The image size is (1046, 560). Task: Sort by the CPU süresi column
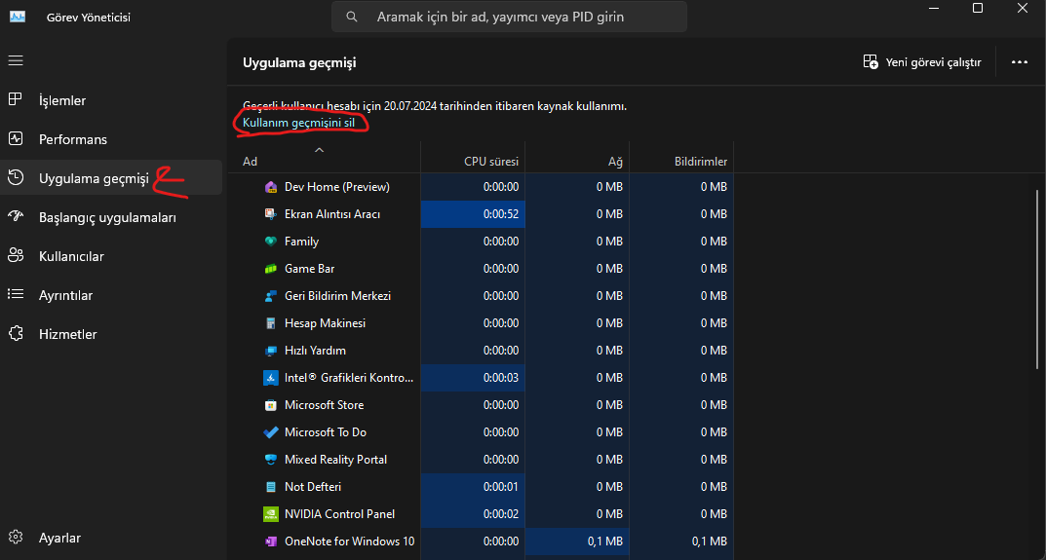[473, 158]
